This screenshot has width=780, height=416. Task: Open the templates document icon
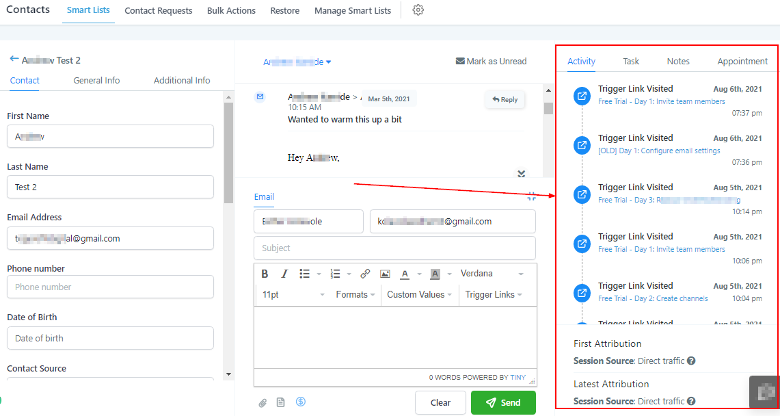[x=280, y=402]
